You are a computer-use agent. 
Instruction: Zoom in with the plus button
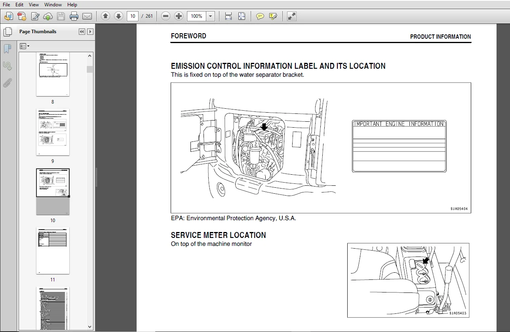point(179,16)
